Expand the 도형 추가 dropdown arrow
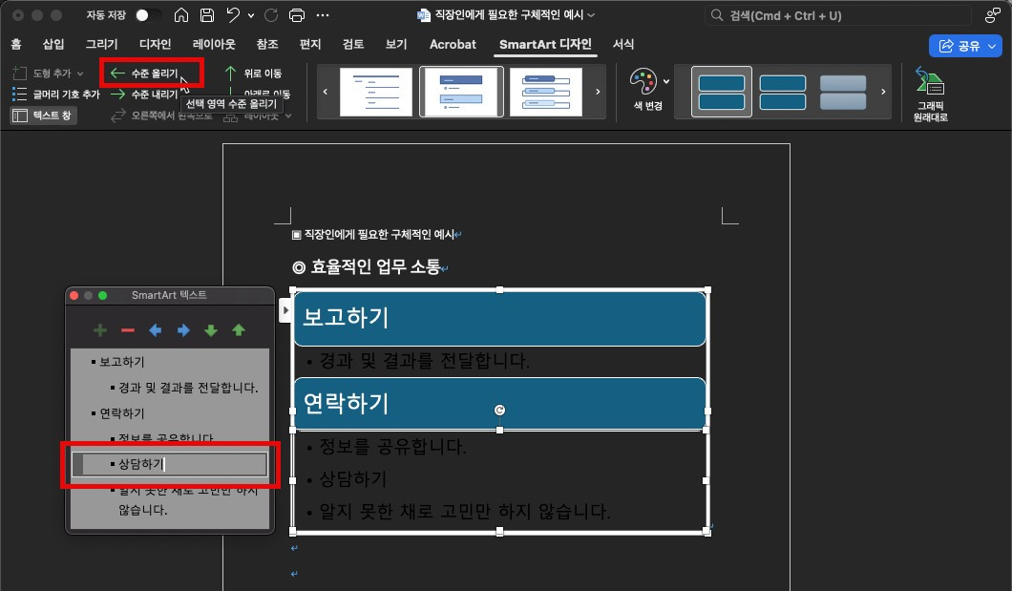This screenshot has width=1012, height=591. [x=80, y=74]
